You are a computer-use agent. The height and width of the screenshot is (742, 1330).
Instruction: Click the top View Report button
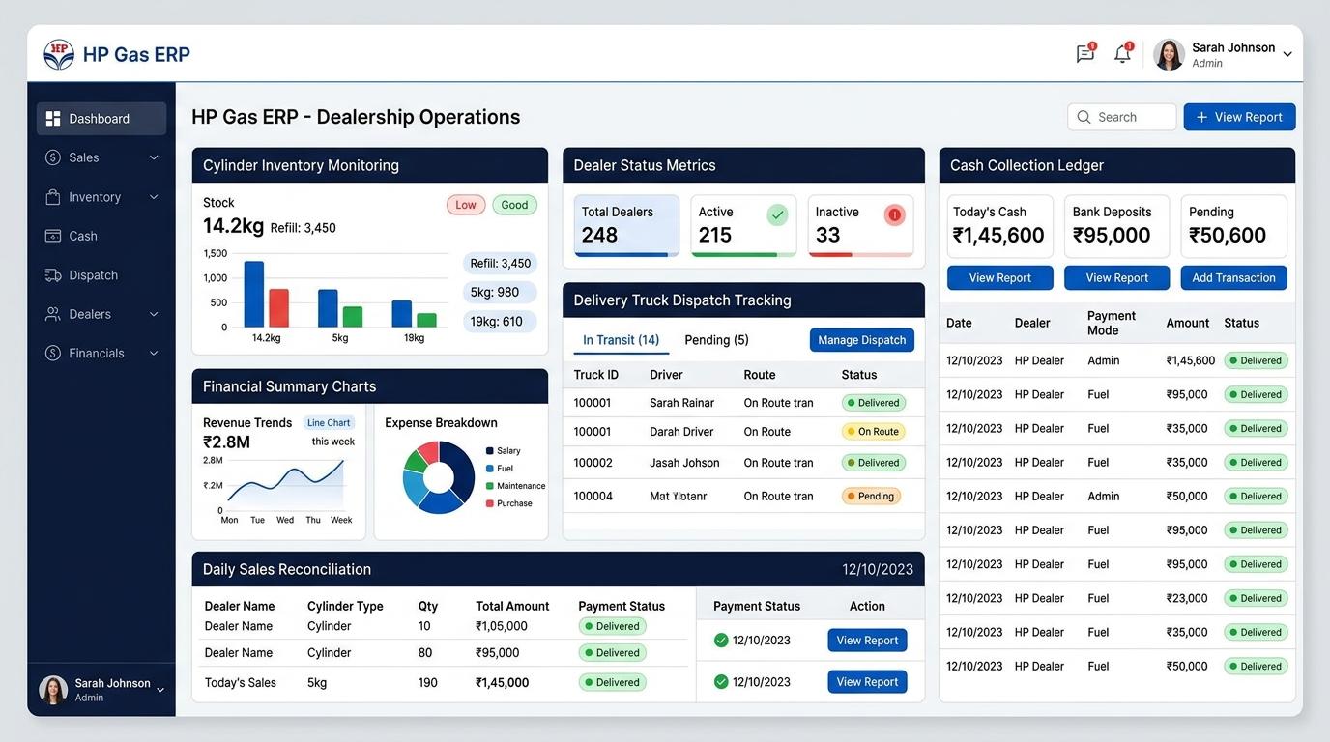coord(1239,117)
